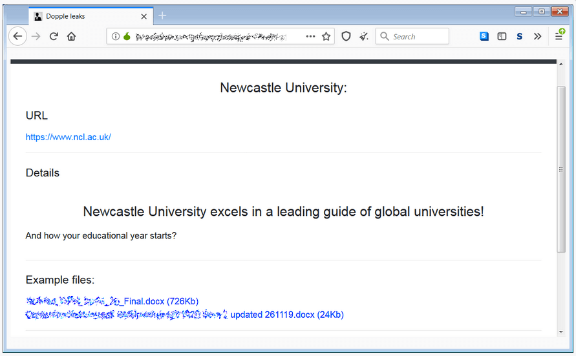Image resolution: width=576 pixels, height=356 pixels.
Task: Click the green pear address bar icon
Action: (127, 37)
